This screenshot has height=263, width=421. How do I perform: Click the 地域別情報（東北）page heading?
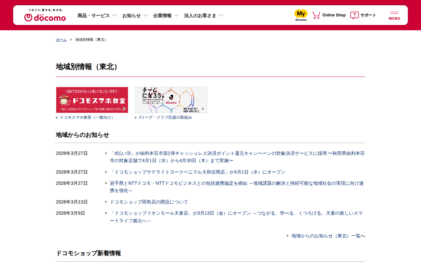(x=88, y=67)
